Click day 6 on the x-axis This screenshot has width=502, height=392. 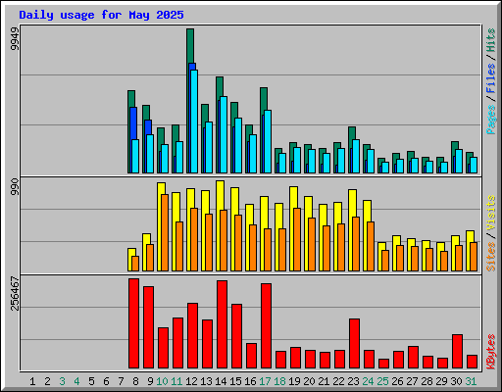[x=106, y=381]
